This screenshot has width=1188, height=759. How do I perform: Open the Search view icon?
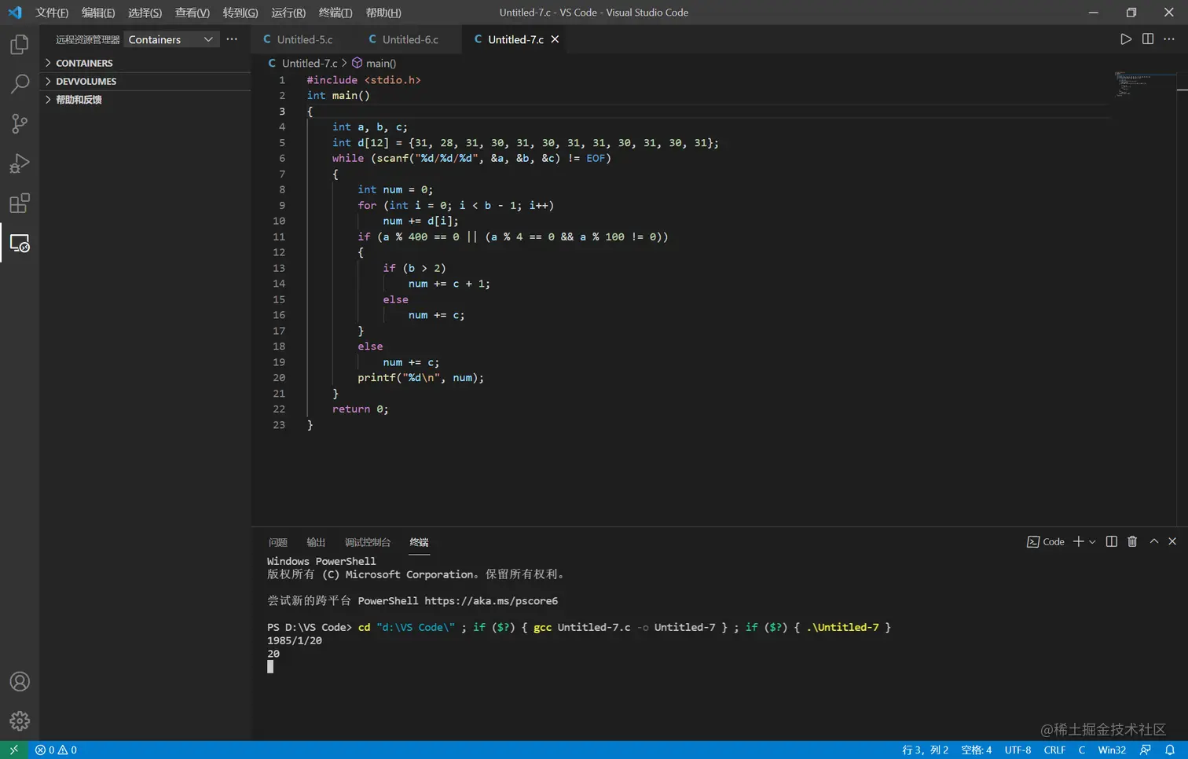coord(20,84)
